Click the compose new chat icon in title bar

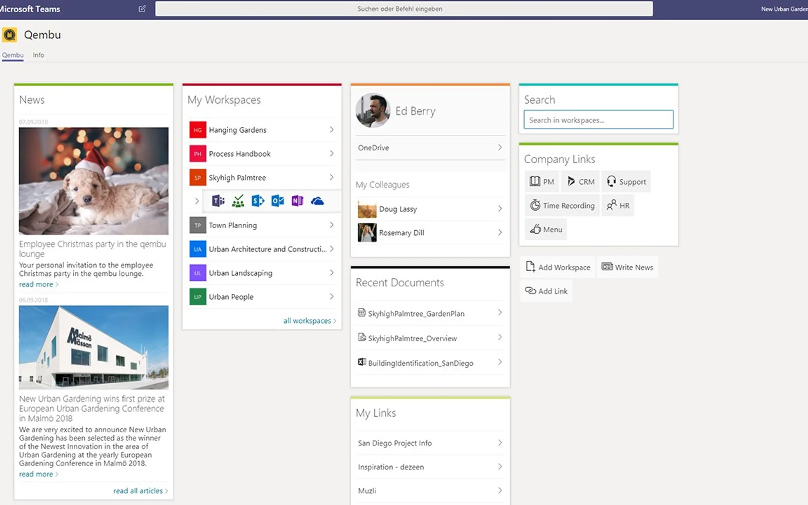[x=142, y=9]
